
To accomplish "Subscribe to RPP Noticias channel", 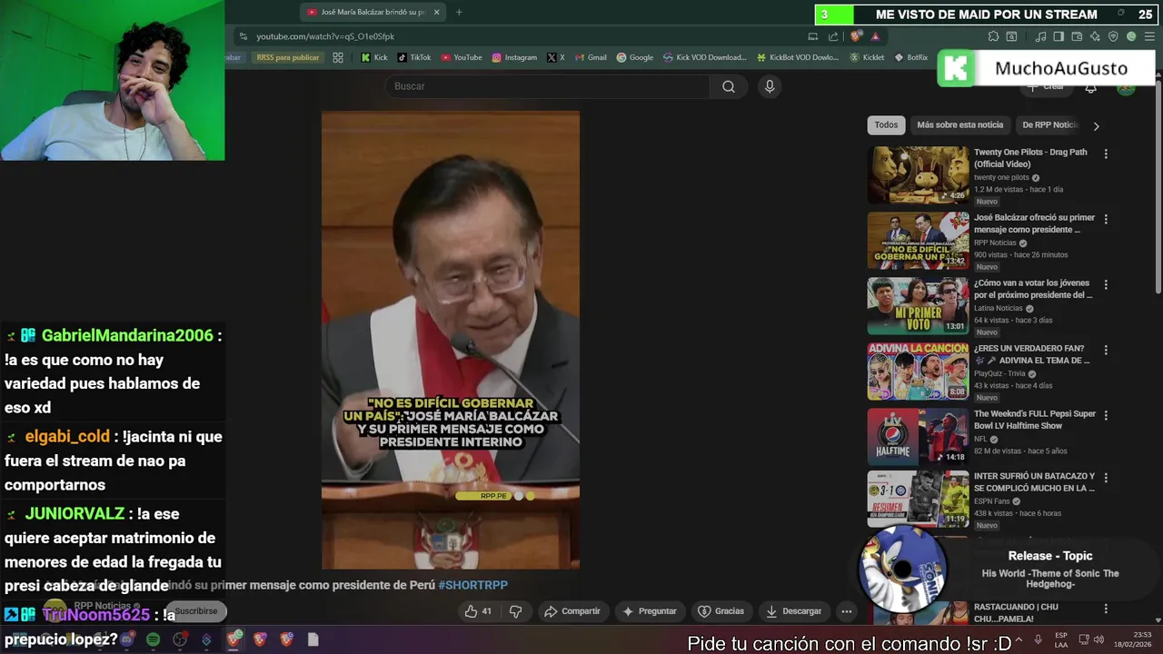I will [196, 611].
